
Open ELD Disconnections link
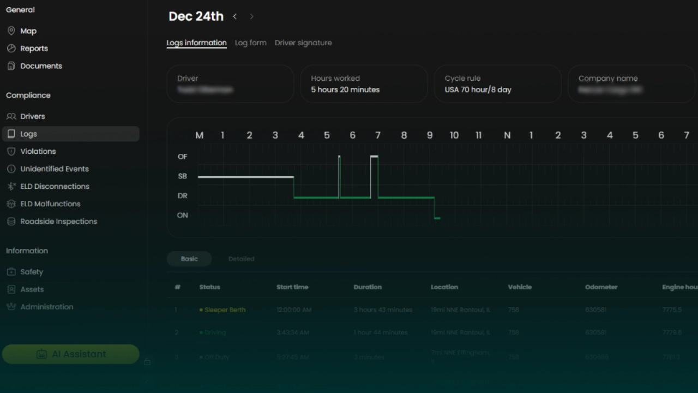click(x=55, y=186)
